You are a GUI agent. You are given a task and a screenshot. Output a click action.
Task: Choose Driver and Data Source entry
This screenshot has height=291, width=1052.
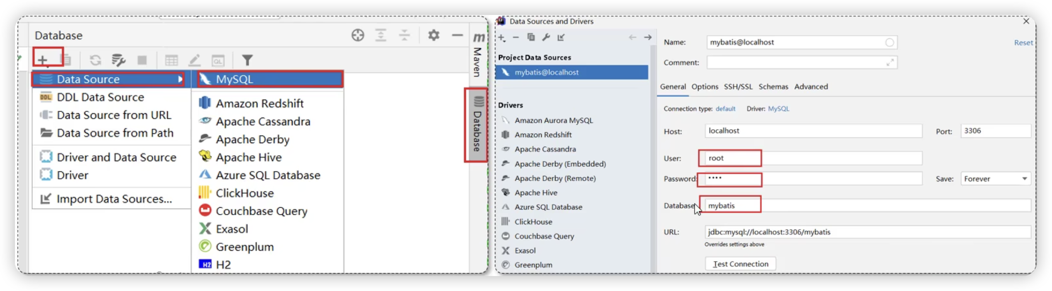111,157
